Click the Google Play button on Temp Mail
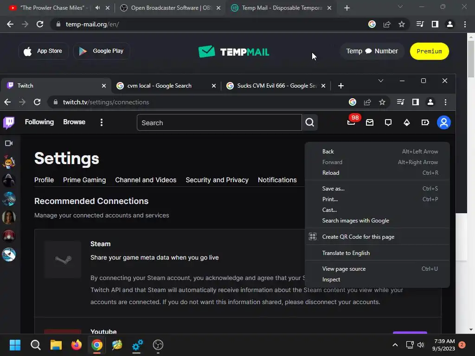Screen dimensions: 475x356 click(102, 51)
